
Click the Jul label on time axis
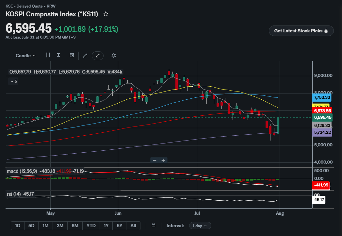click(197, 213)
